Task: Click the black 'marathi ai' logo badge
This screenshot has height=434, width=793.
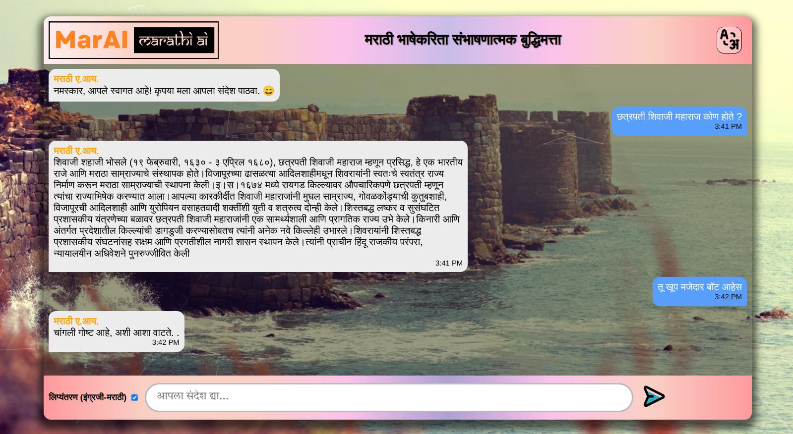Action: pyautogui.click(x=174, y=40)
